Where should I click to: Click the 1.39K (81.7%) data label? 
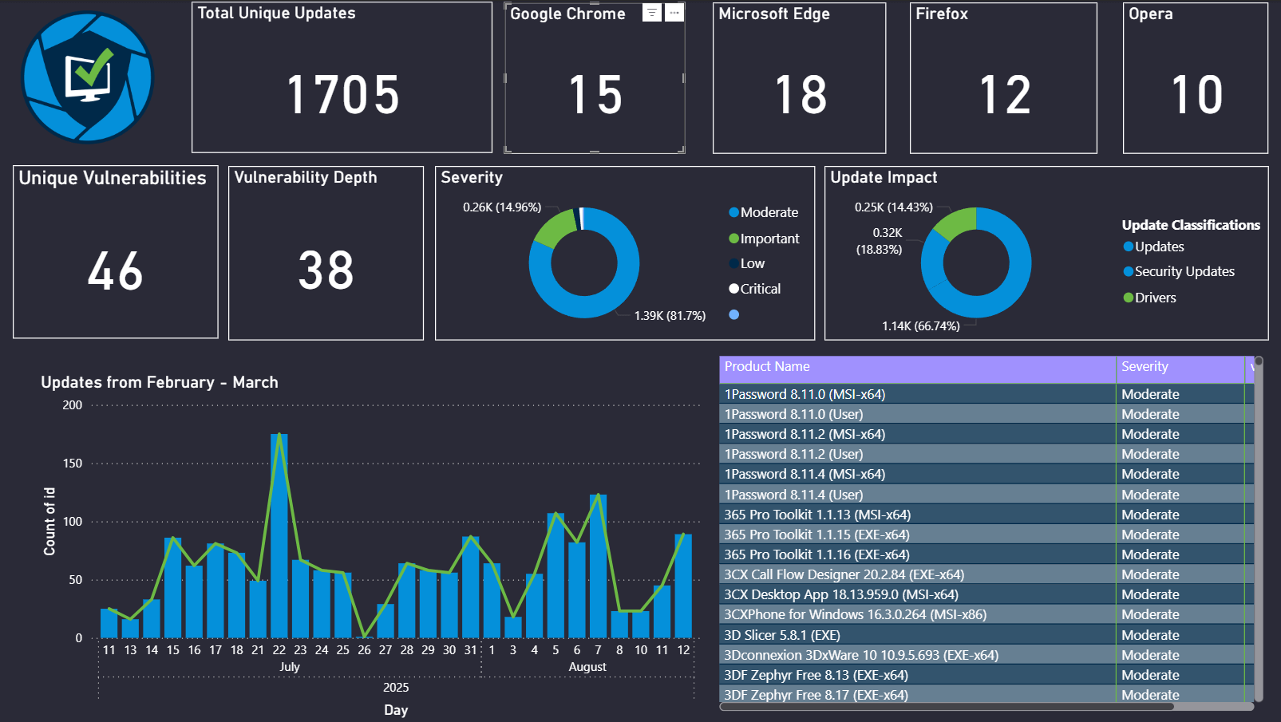tap(670, 316)
